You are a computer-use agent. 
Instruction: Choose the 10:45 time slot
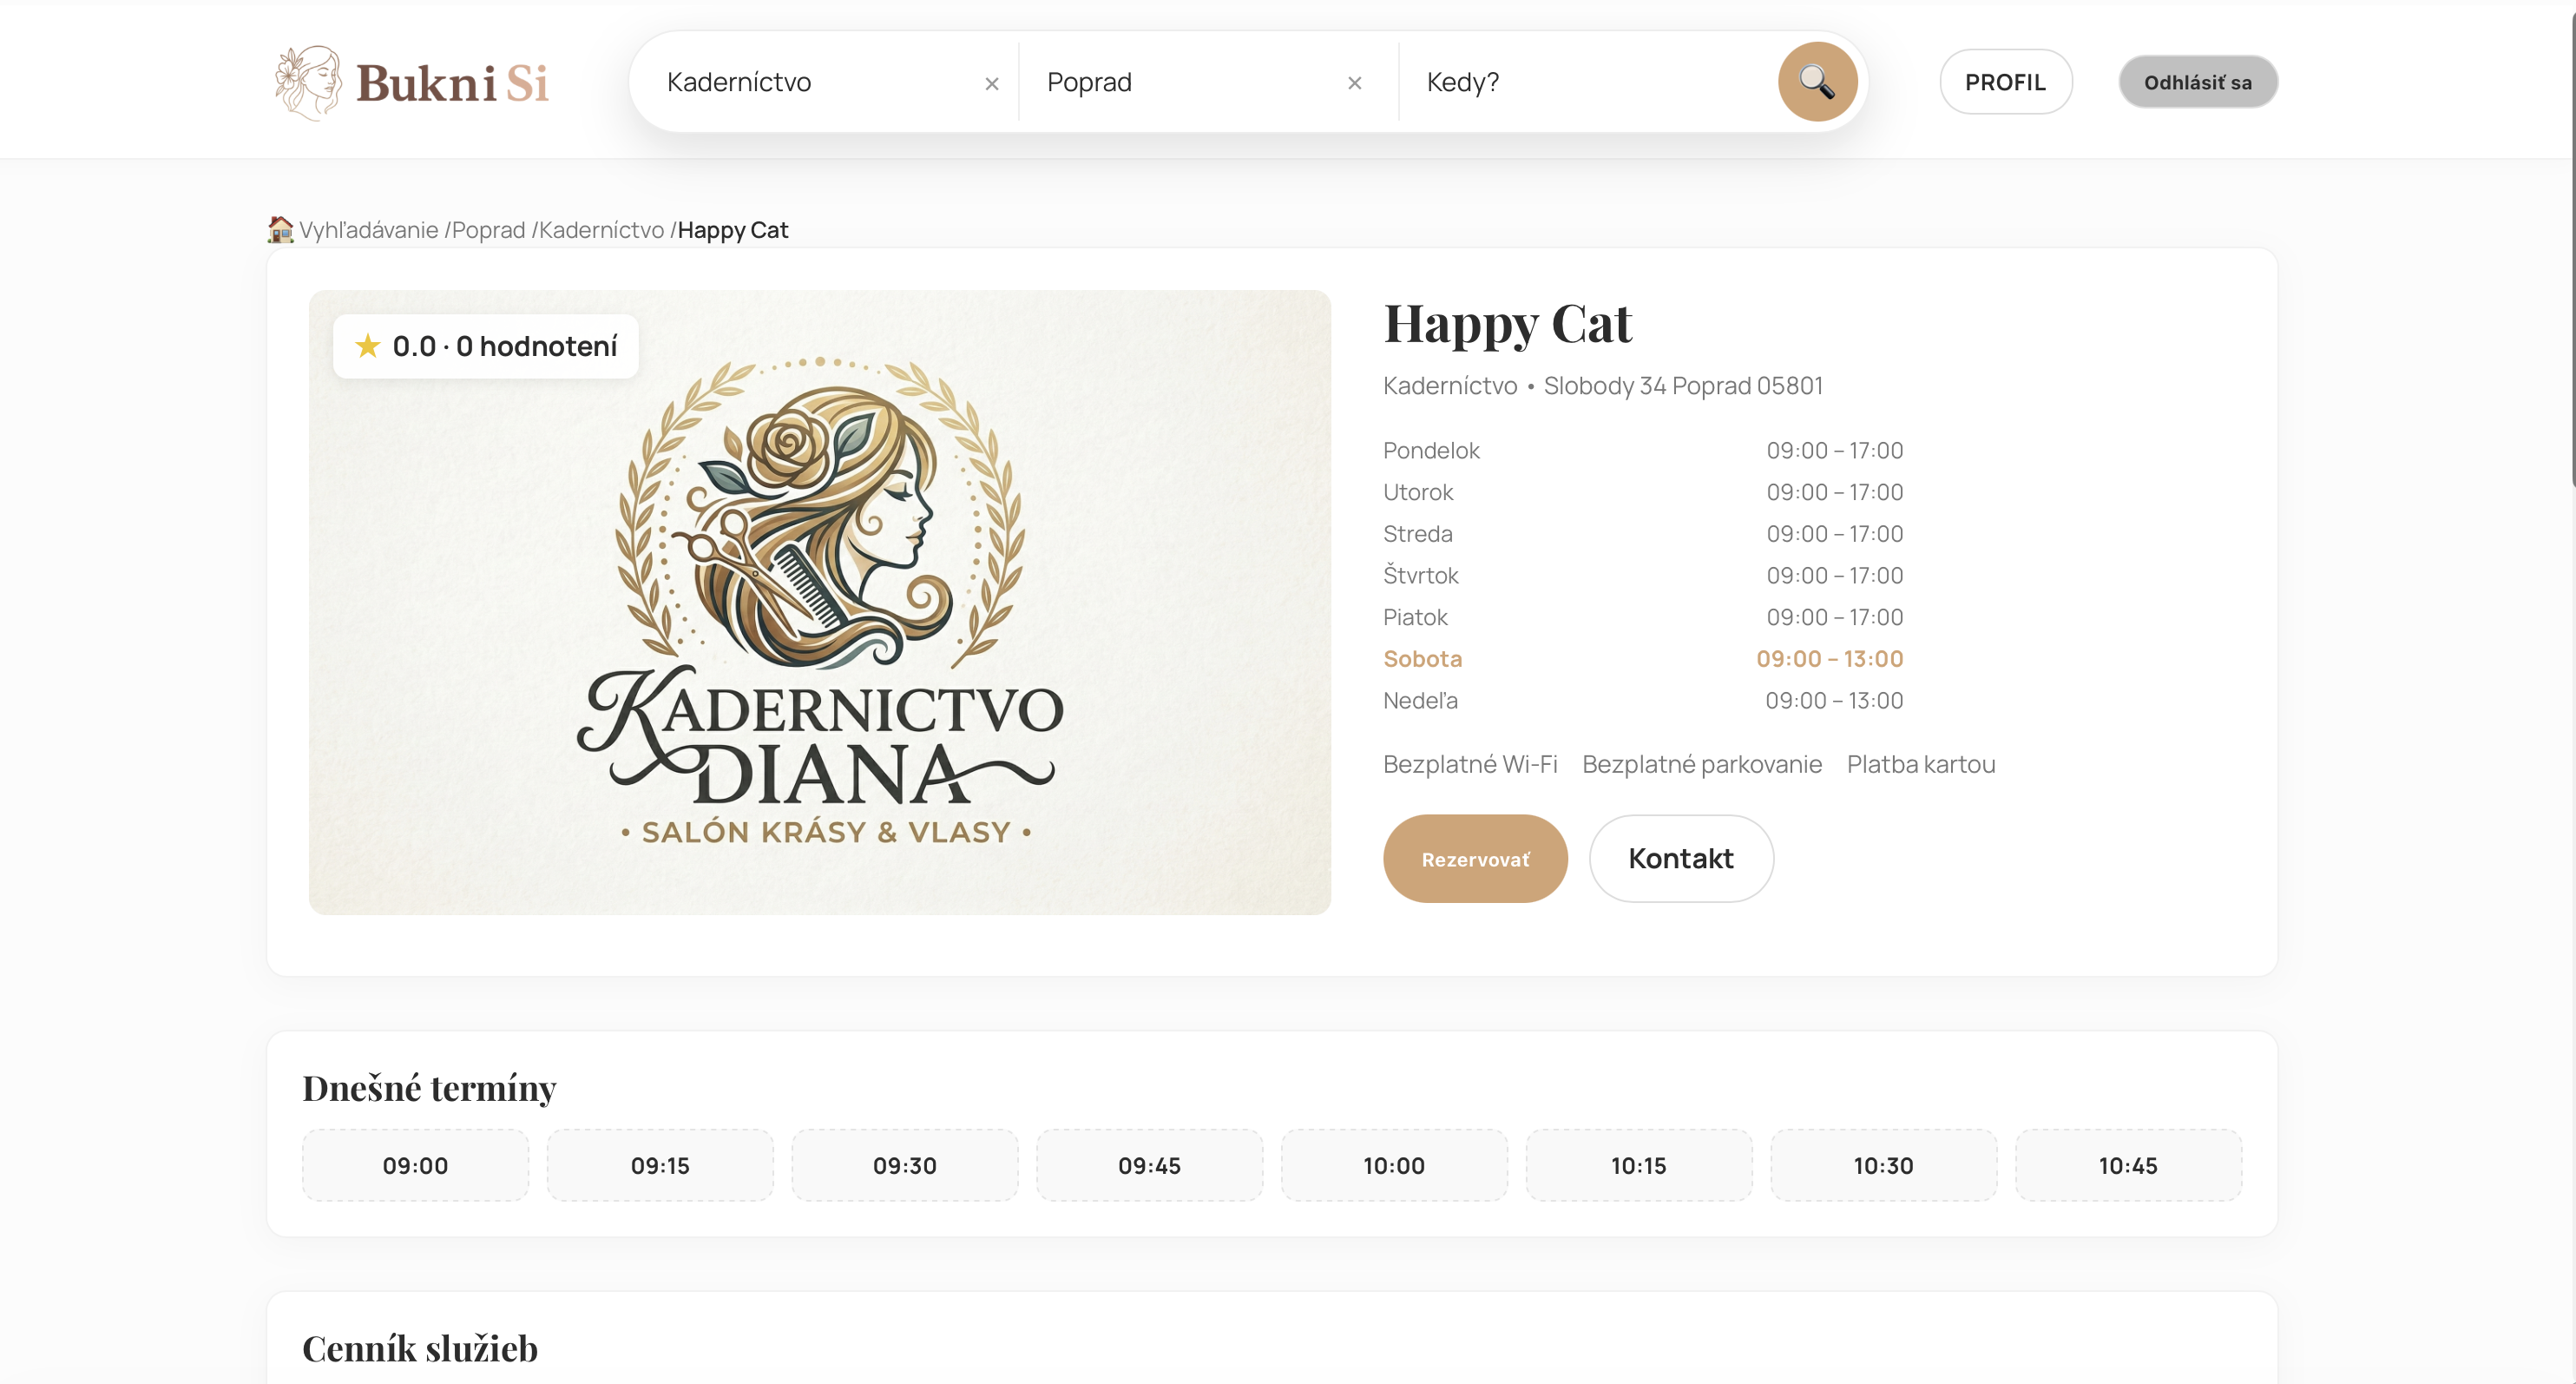tap(2127, 1166)
